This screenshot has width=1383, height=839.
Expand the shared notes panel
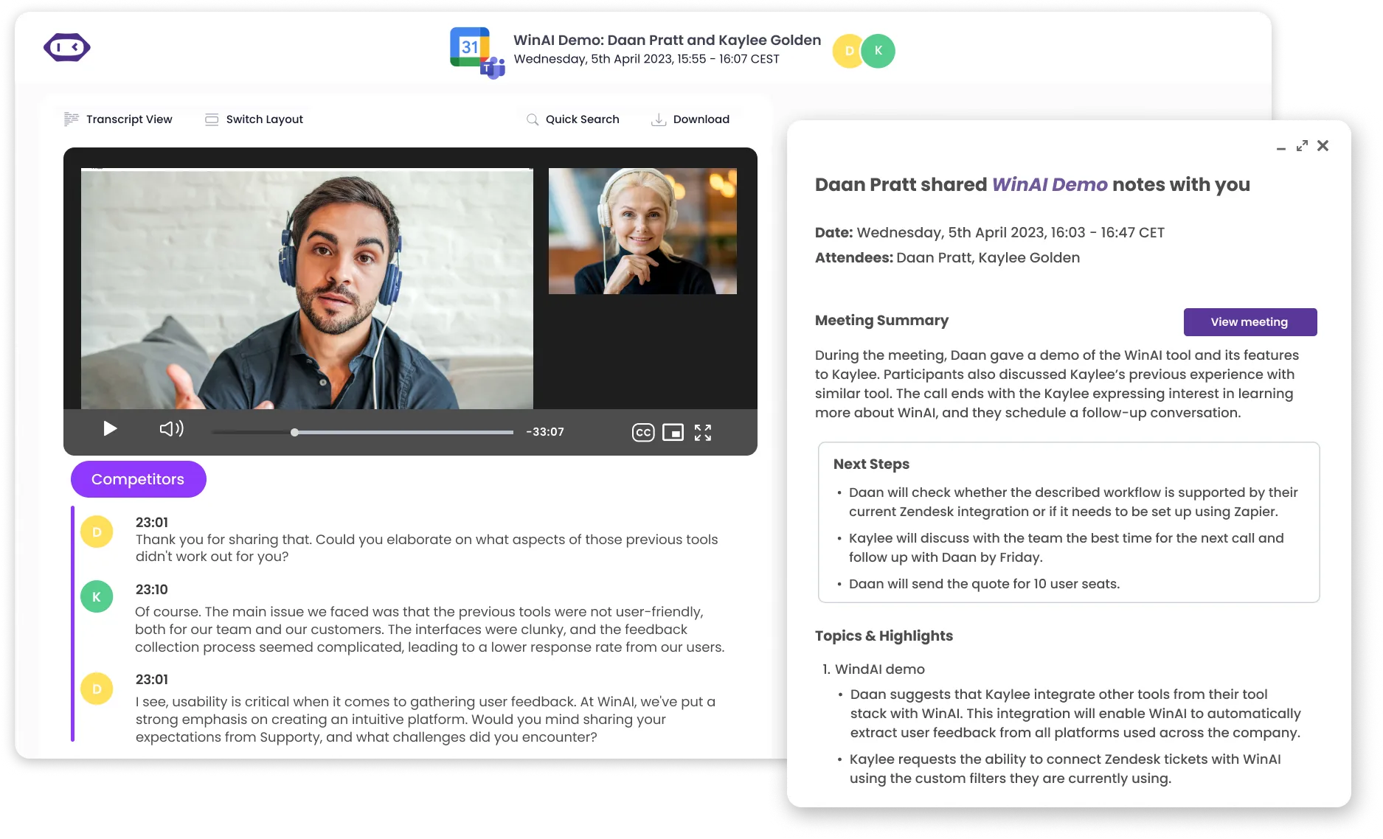click(x=1303, y=146)
